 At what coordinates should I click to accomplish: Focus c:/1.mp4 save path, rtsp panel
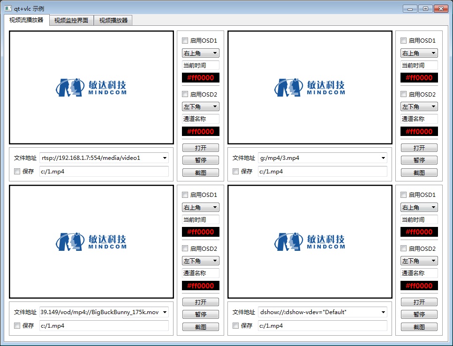pos(104,171)
